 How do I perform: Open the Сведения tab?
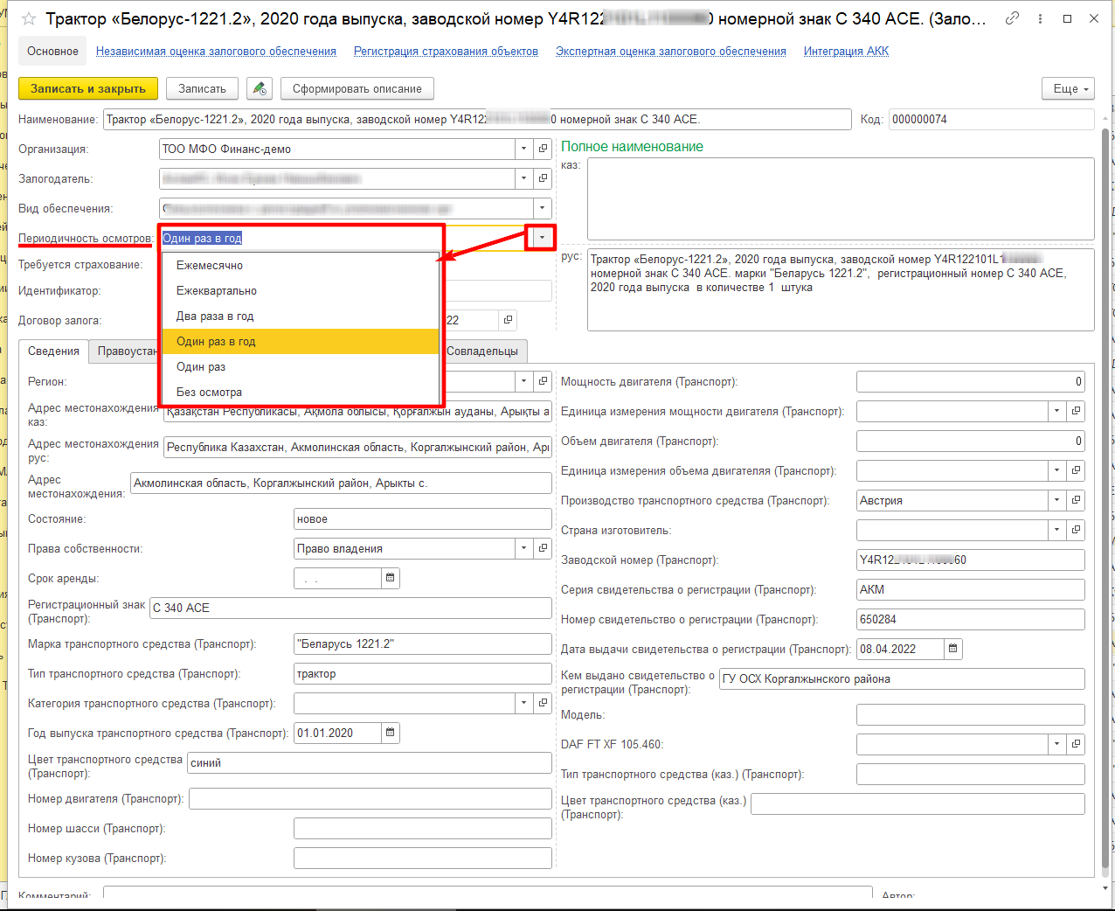click(x=53, y=351)
